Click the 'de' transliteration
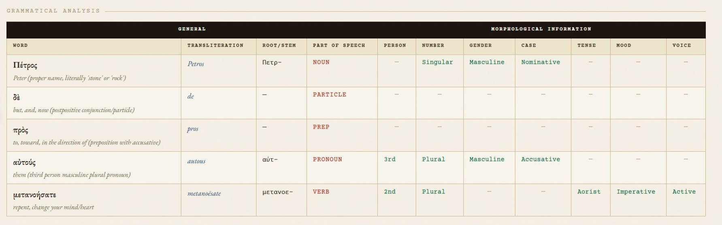 191,96
